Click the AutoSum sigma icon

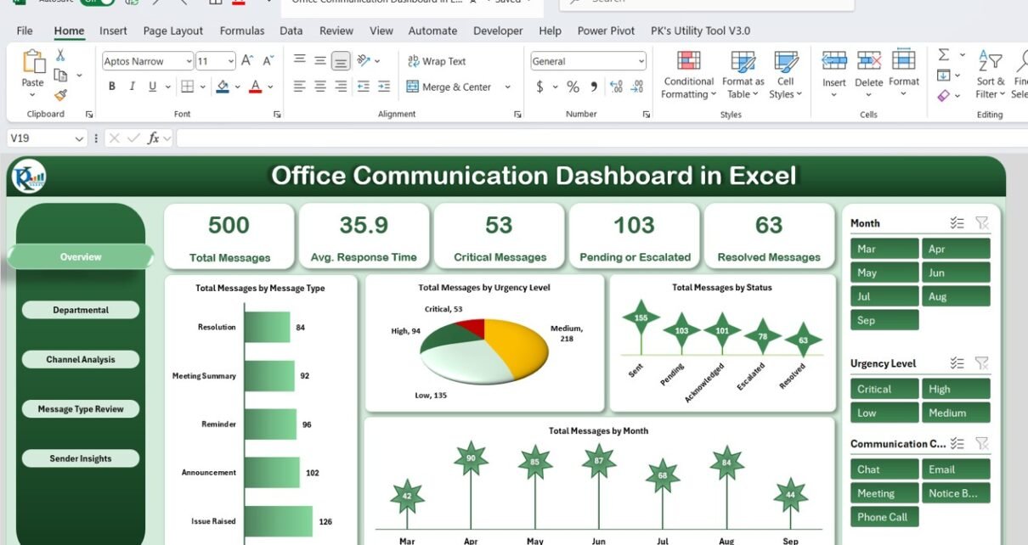943,55
